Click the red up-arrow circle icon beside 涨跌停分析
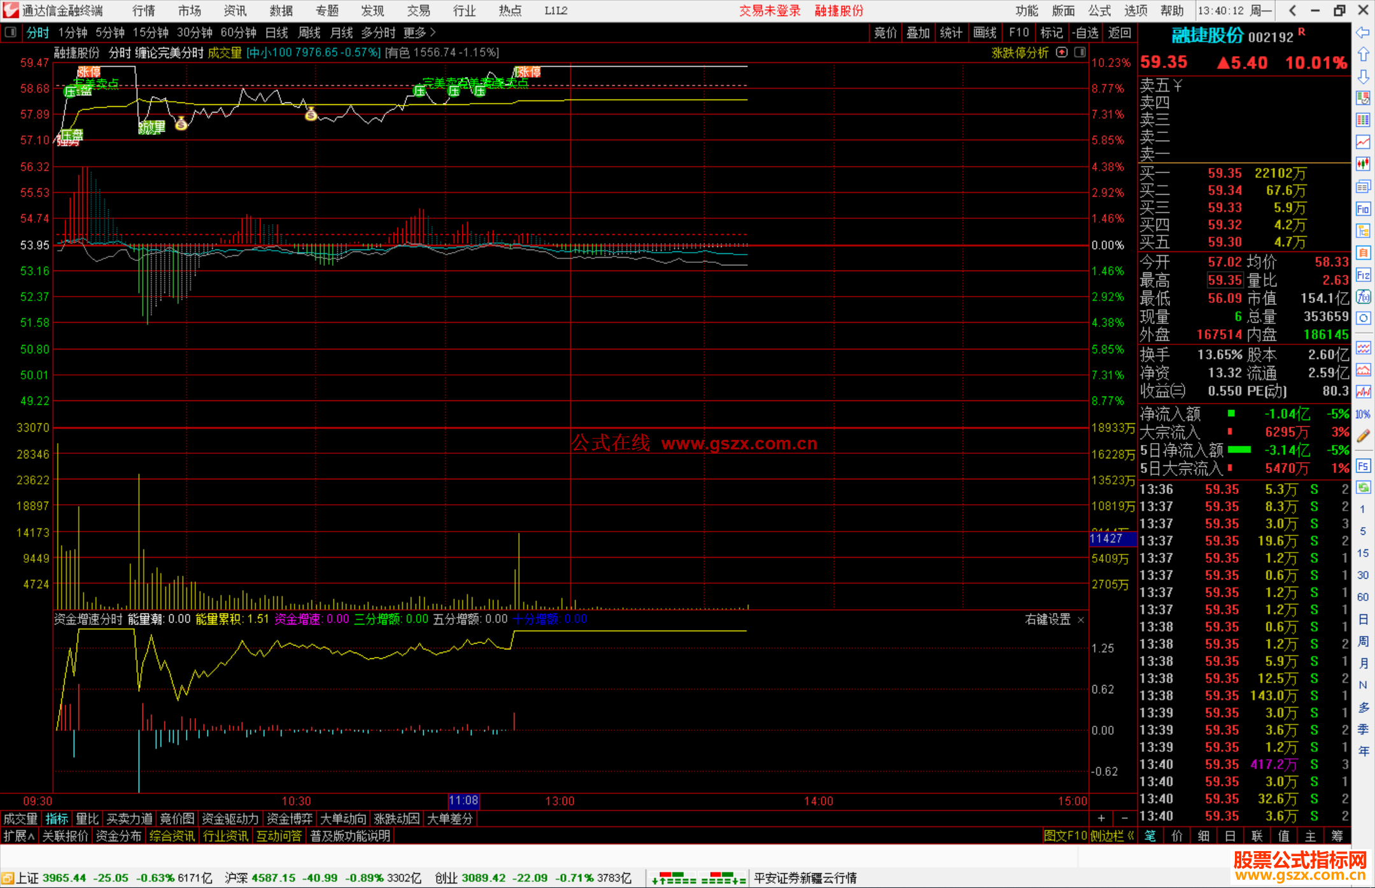Image resolution: width=1375 pixels, height=888 pixels. (x=1062, y=53)
